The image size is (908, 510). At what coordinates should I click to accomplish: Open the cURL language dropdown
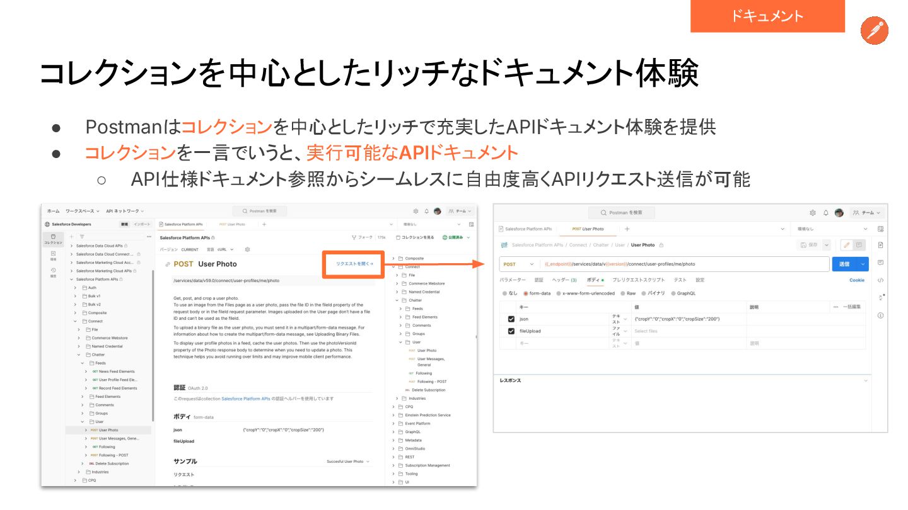[225, 249]
